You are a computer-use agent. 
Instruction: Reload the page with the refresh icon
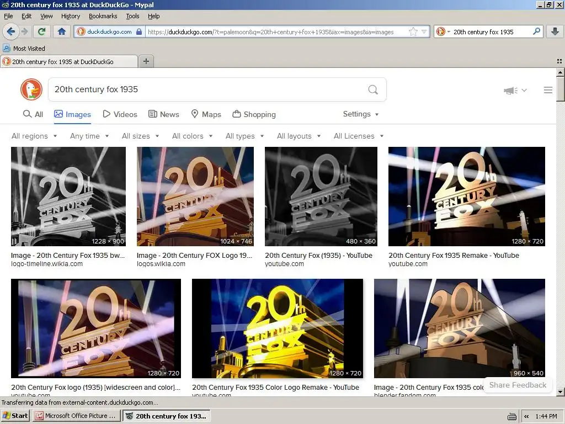[41, 31]
